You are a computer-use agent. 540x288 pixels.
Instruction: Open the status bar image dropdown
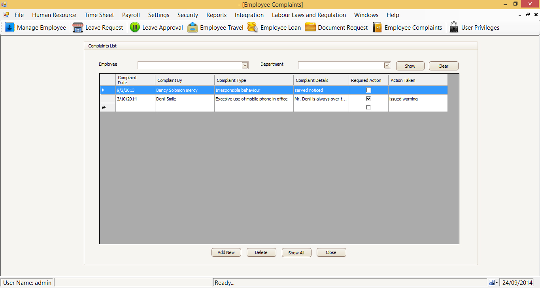tap(493, 283)
